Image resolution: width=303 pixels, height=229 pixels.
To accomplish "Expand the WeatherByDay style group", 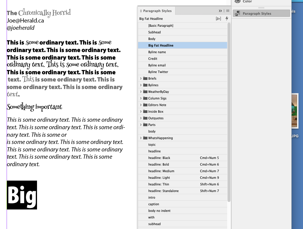I will 141,92.
